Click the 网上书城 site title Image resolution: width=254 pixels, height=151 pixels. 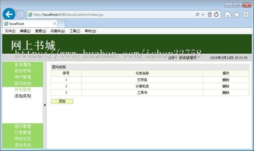33,45
